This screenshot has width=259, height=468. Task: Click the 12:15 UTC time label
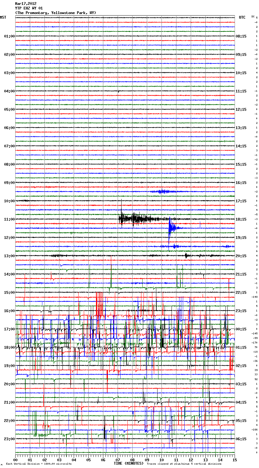(241, 110)
